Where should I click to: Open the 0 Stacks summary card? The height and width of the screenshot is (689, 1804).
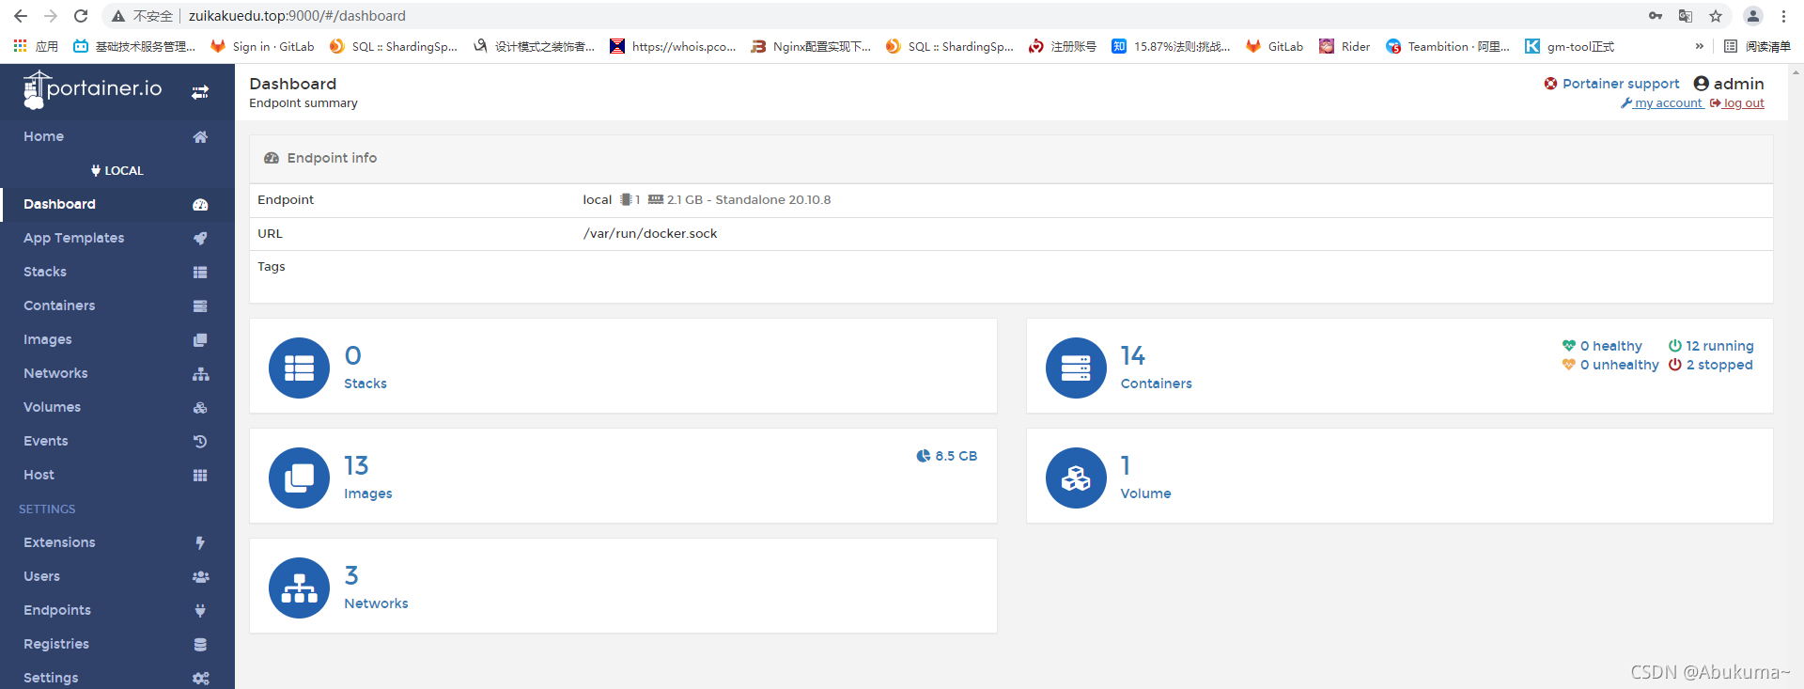pyautogui.click(x=623, y=367)
